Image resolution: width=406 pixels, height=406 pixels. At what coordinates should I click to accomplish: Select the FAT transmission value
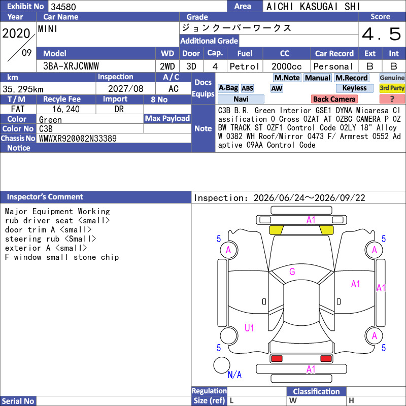click(18, 109)
